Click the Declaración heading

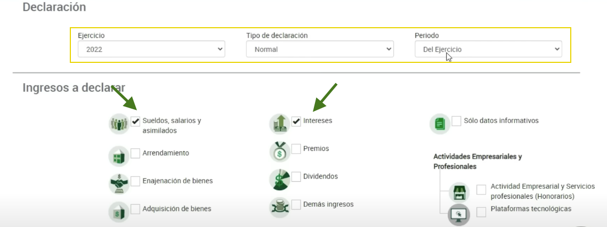click(x=54, y=7)
